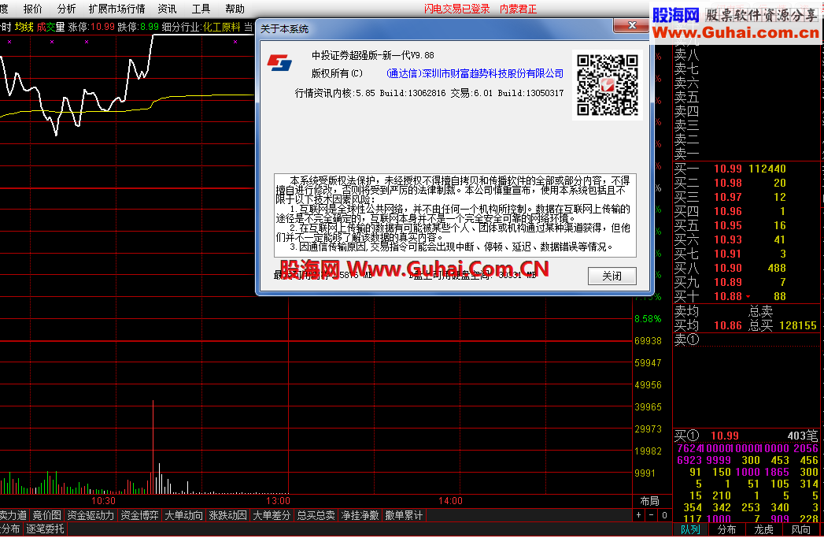
Task: Switch to the 撤单累计 tab
Action: point(404,515)
